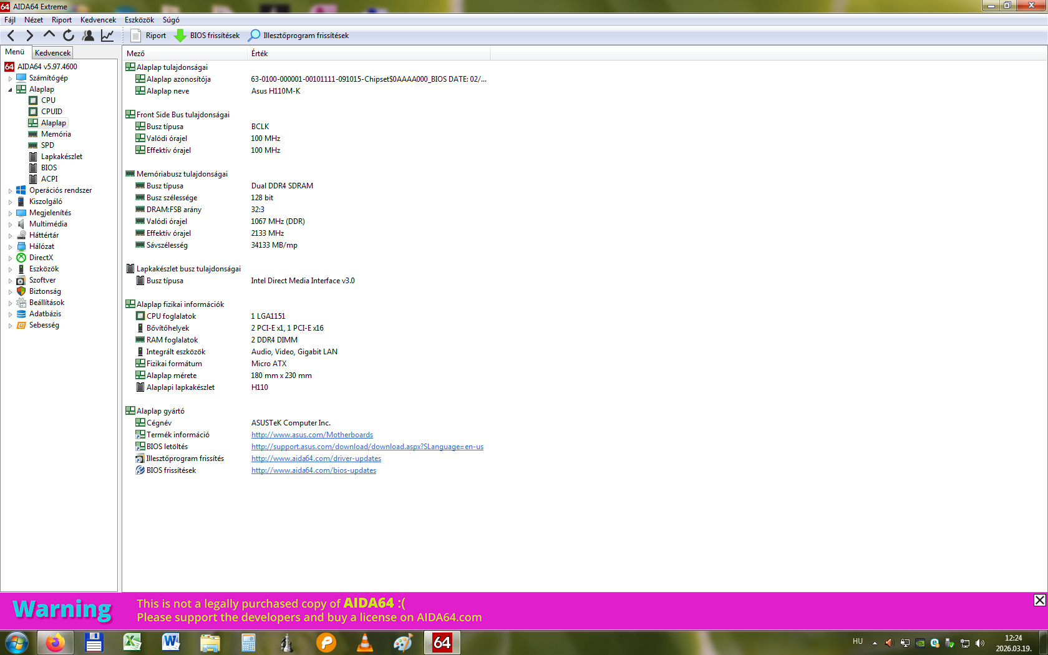Open VLC media player from taskbar
Screen dimensions: 1048x655
(x=364, y=643)
